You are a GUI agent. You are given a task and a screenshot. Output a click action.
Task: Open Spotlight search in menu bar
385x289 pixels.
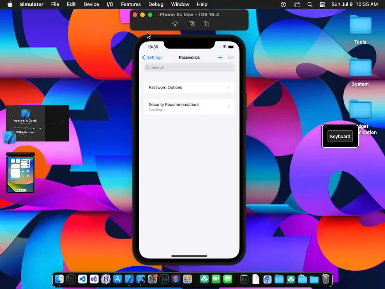(x=310, y=5)
